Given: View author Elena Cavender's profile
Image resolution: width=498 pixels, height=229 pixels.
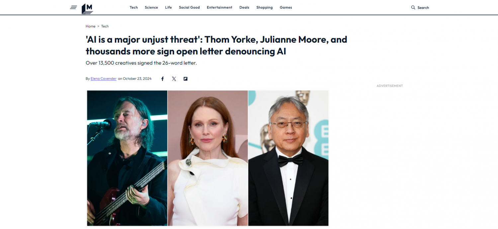Looking at the screenshot, I should [x=104, y=79].
